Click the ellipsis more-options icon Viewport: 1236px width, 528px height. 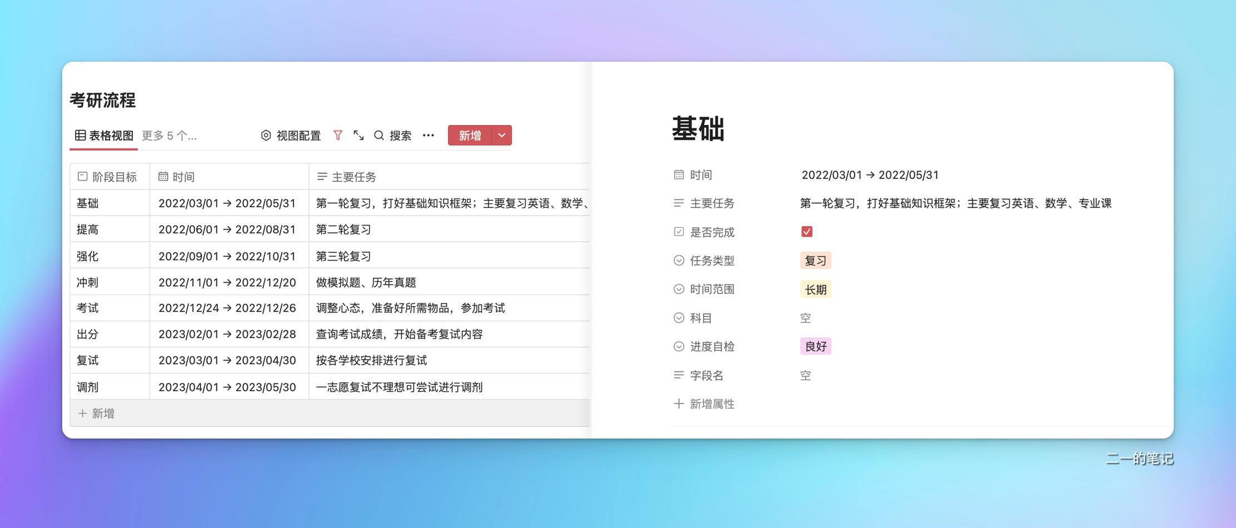427,135
